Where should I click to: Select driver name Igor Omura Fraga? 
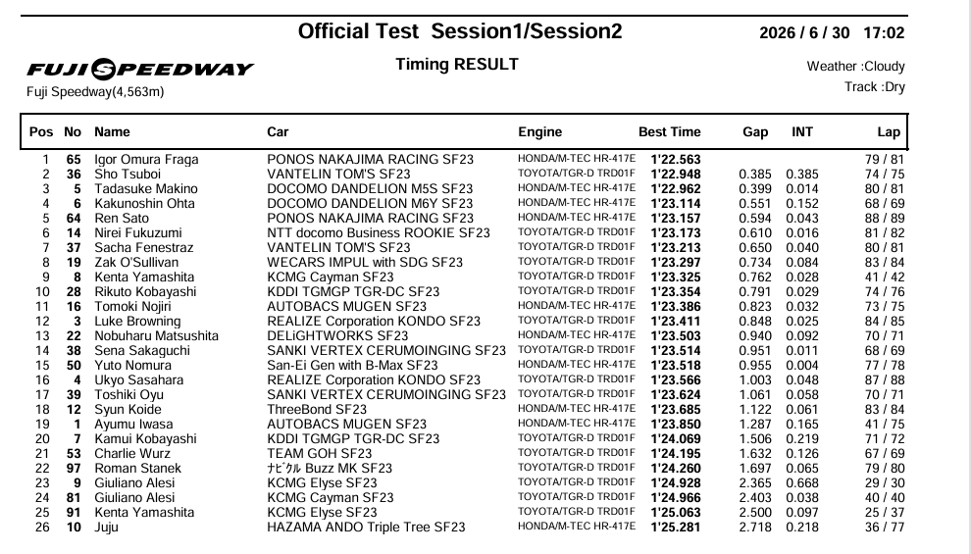[146, 160]
